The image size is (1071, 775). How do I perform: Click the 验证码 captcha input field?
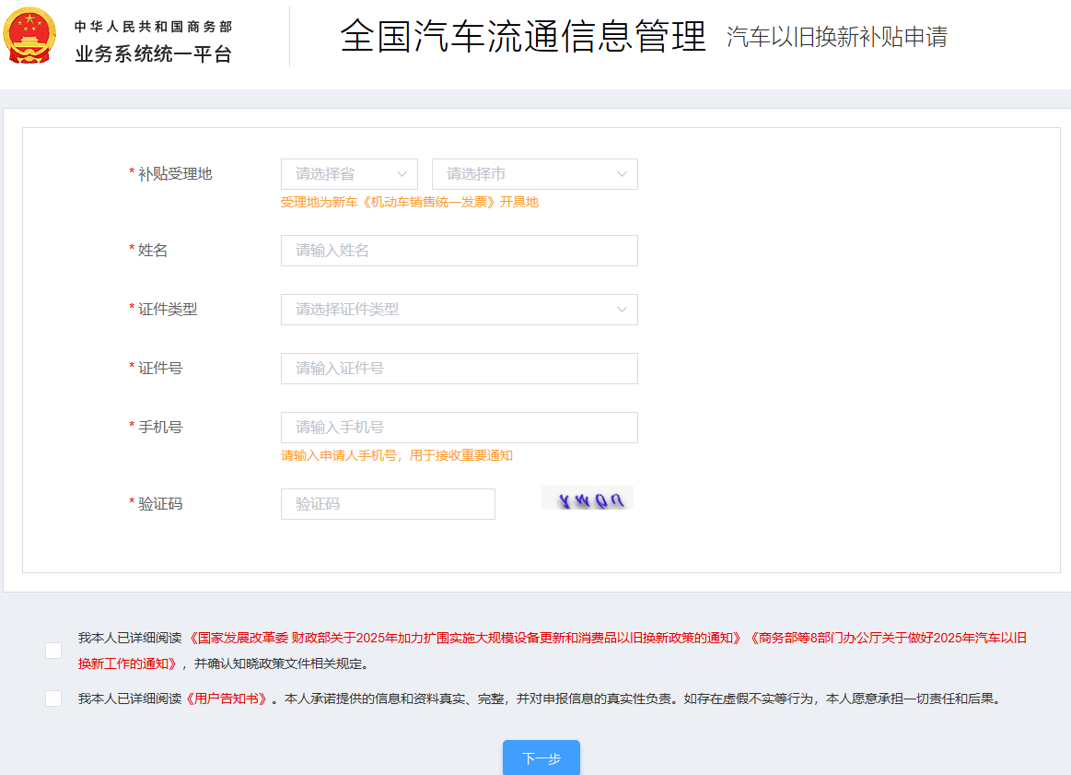coord(388,504)
